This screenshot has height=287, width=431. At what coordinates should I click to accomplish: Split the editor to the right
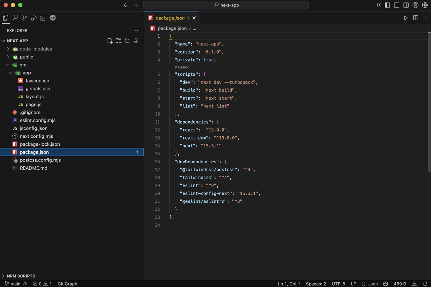click(x=416, y=18)
